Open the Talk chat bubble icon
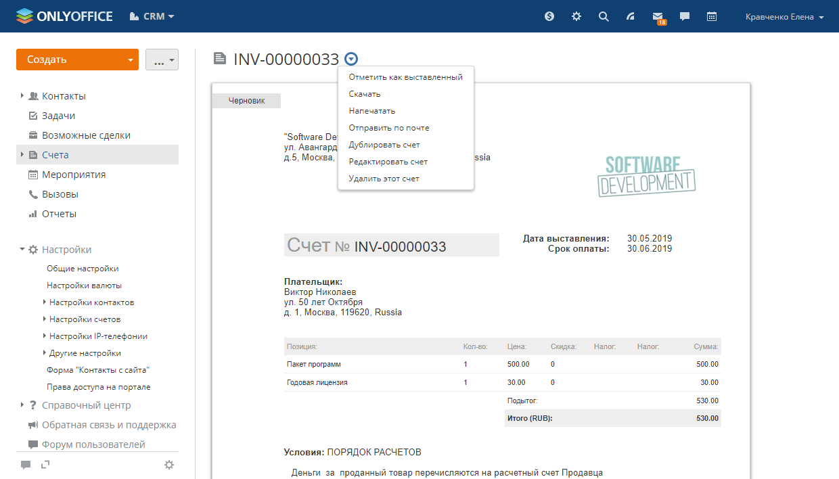Image resolution: width=839 pixels, height=479 pixels. point(685,16)
